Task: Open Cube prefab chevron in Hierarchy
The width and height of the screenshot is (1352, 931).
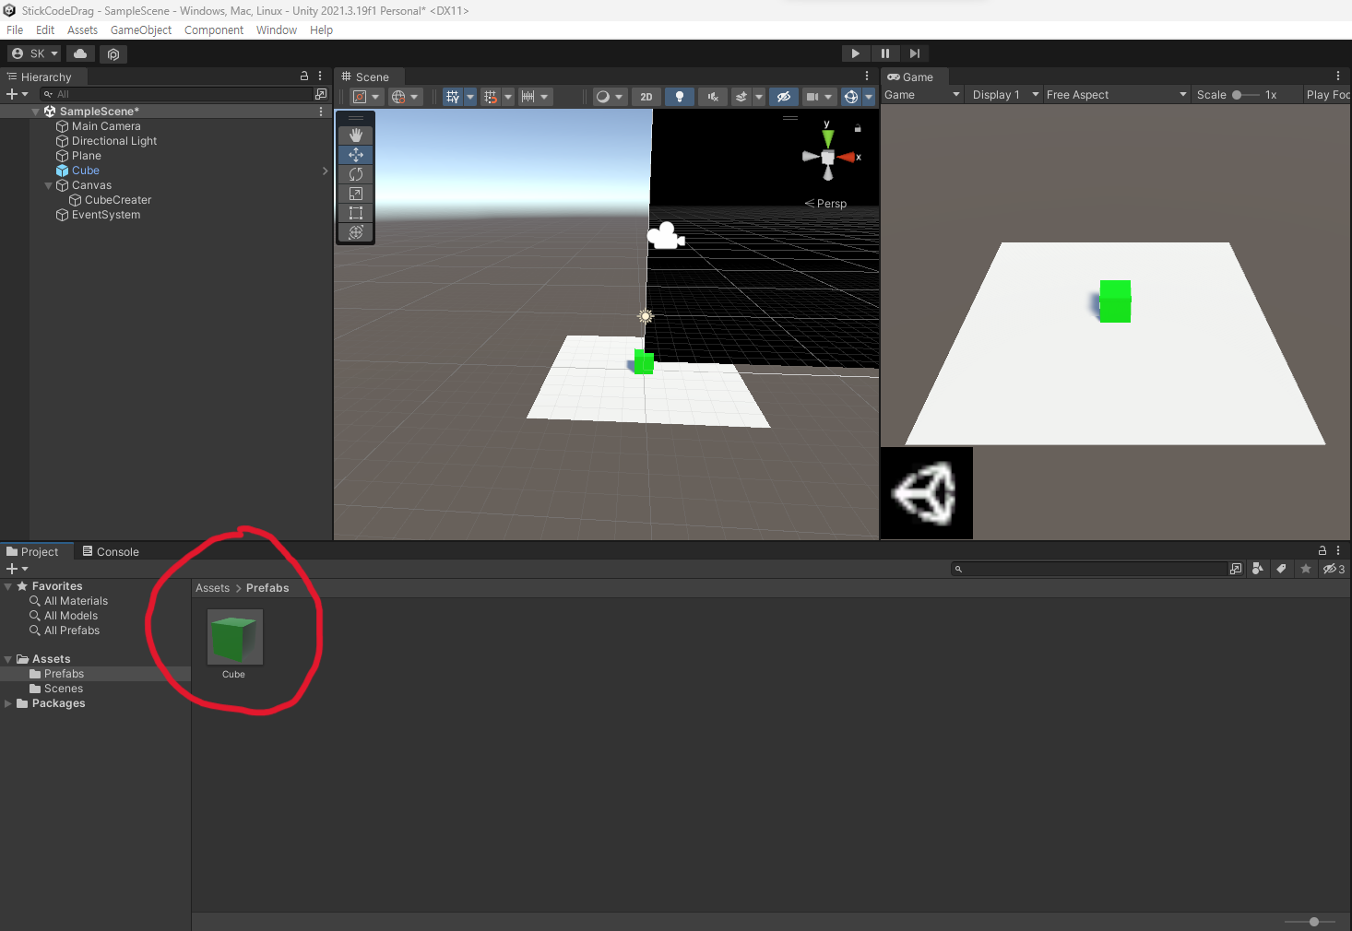Action: click(x=325, y=171)
